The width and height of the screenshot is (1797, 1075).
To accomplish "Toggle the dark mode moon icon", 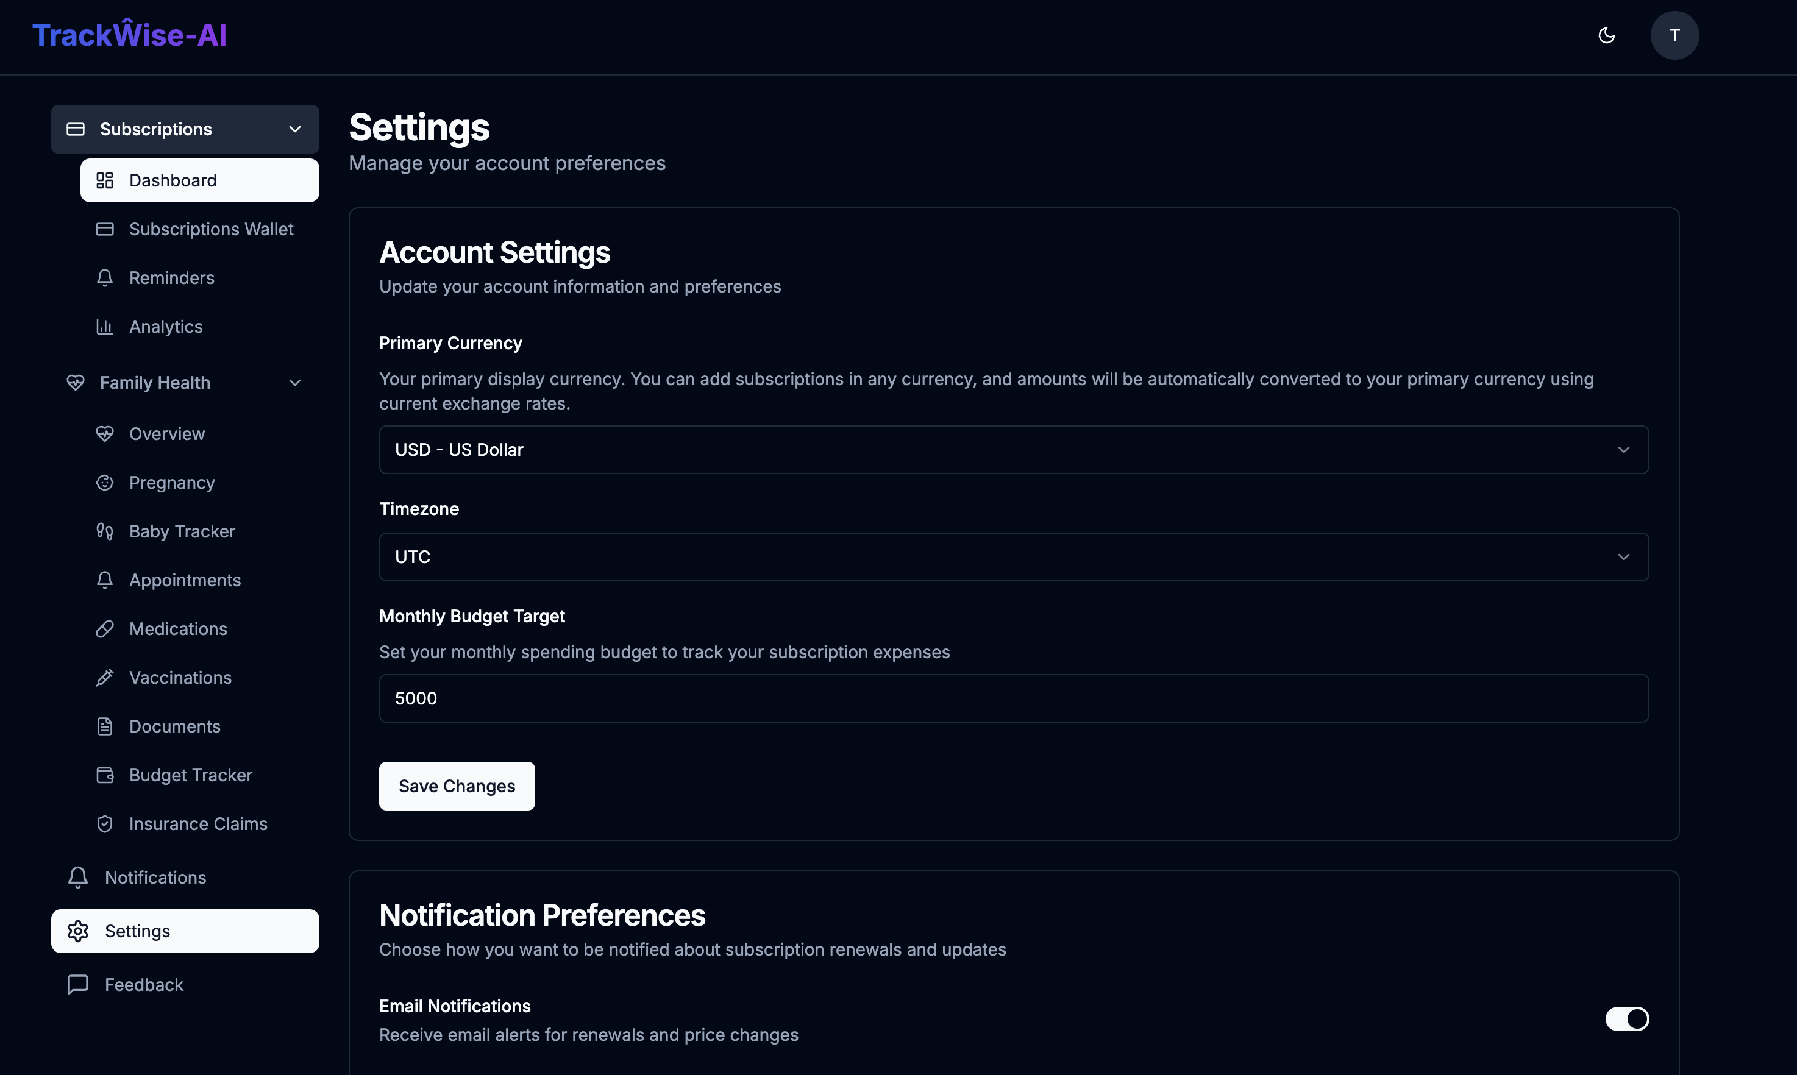I will (x=1606, y=35).
